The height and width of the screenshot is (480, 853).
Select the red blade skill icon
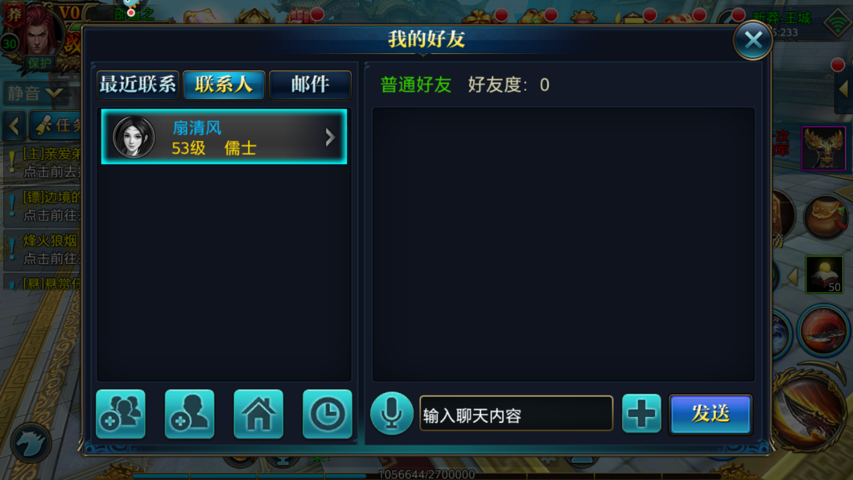[x=824, y=331]
